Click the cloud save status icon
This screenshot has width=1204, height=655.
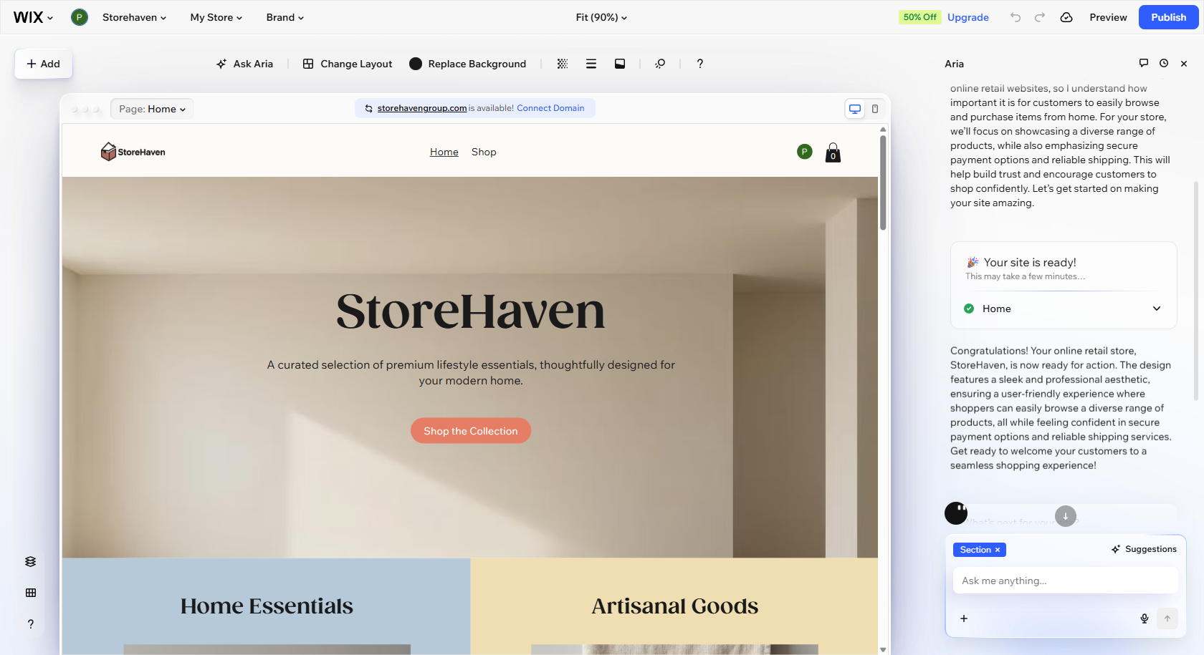coord(1066,17)
